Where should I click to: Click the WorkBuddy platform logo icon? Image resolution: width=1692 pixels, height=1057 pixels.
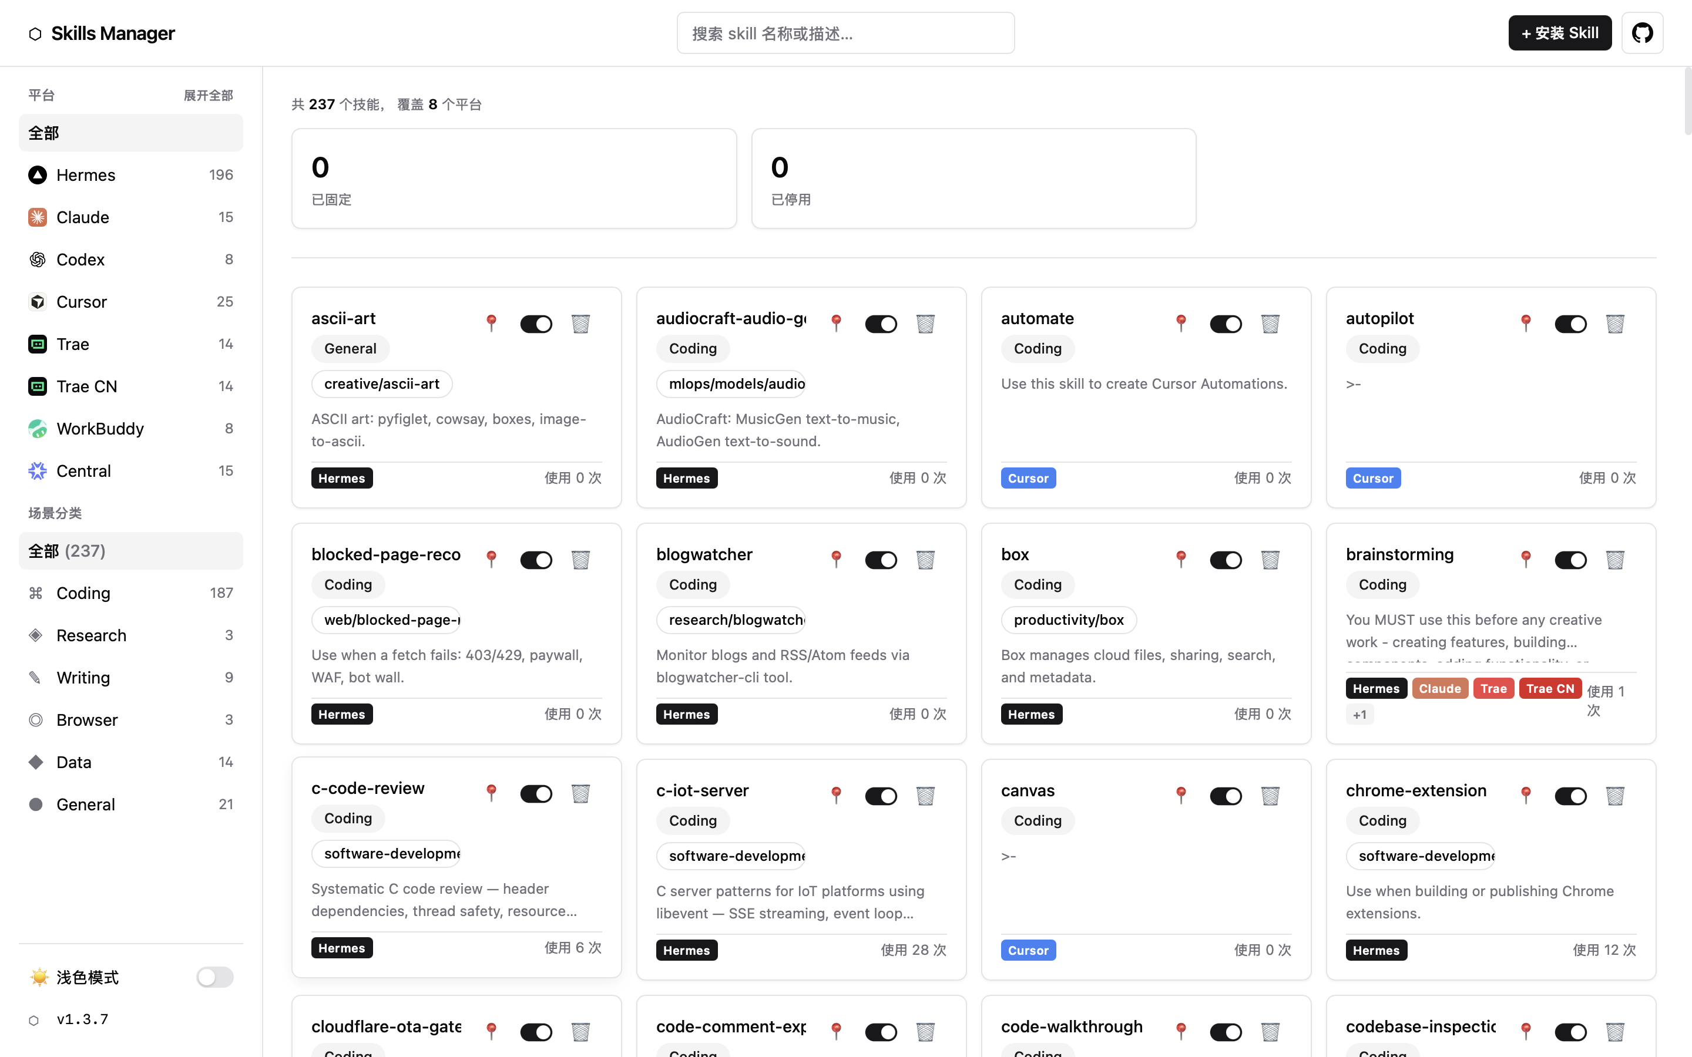37,429
